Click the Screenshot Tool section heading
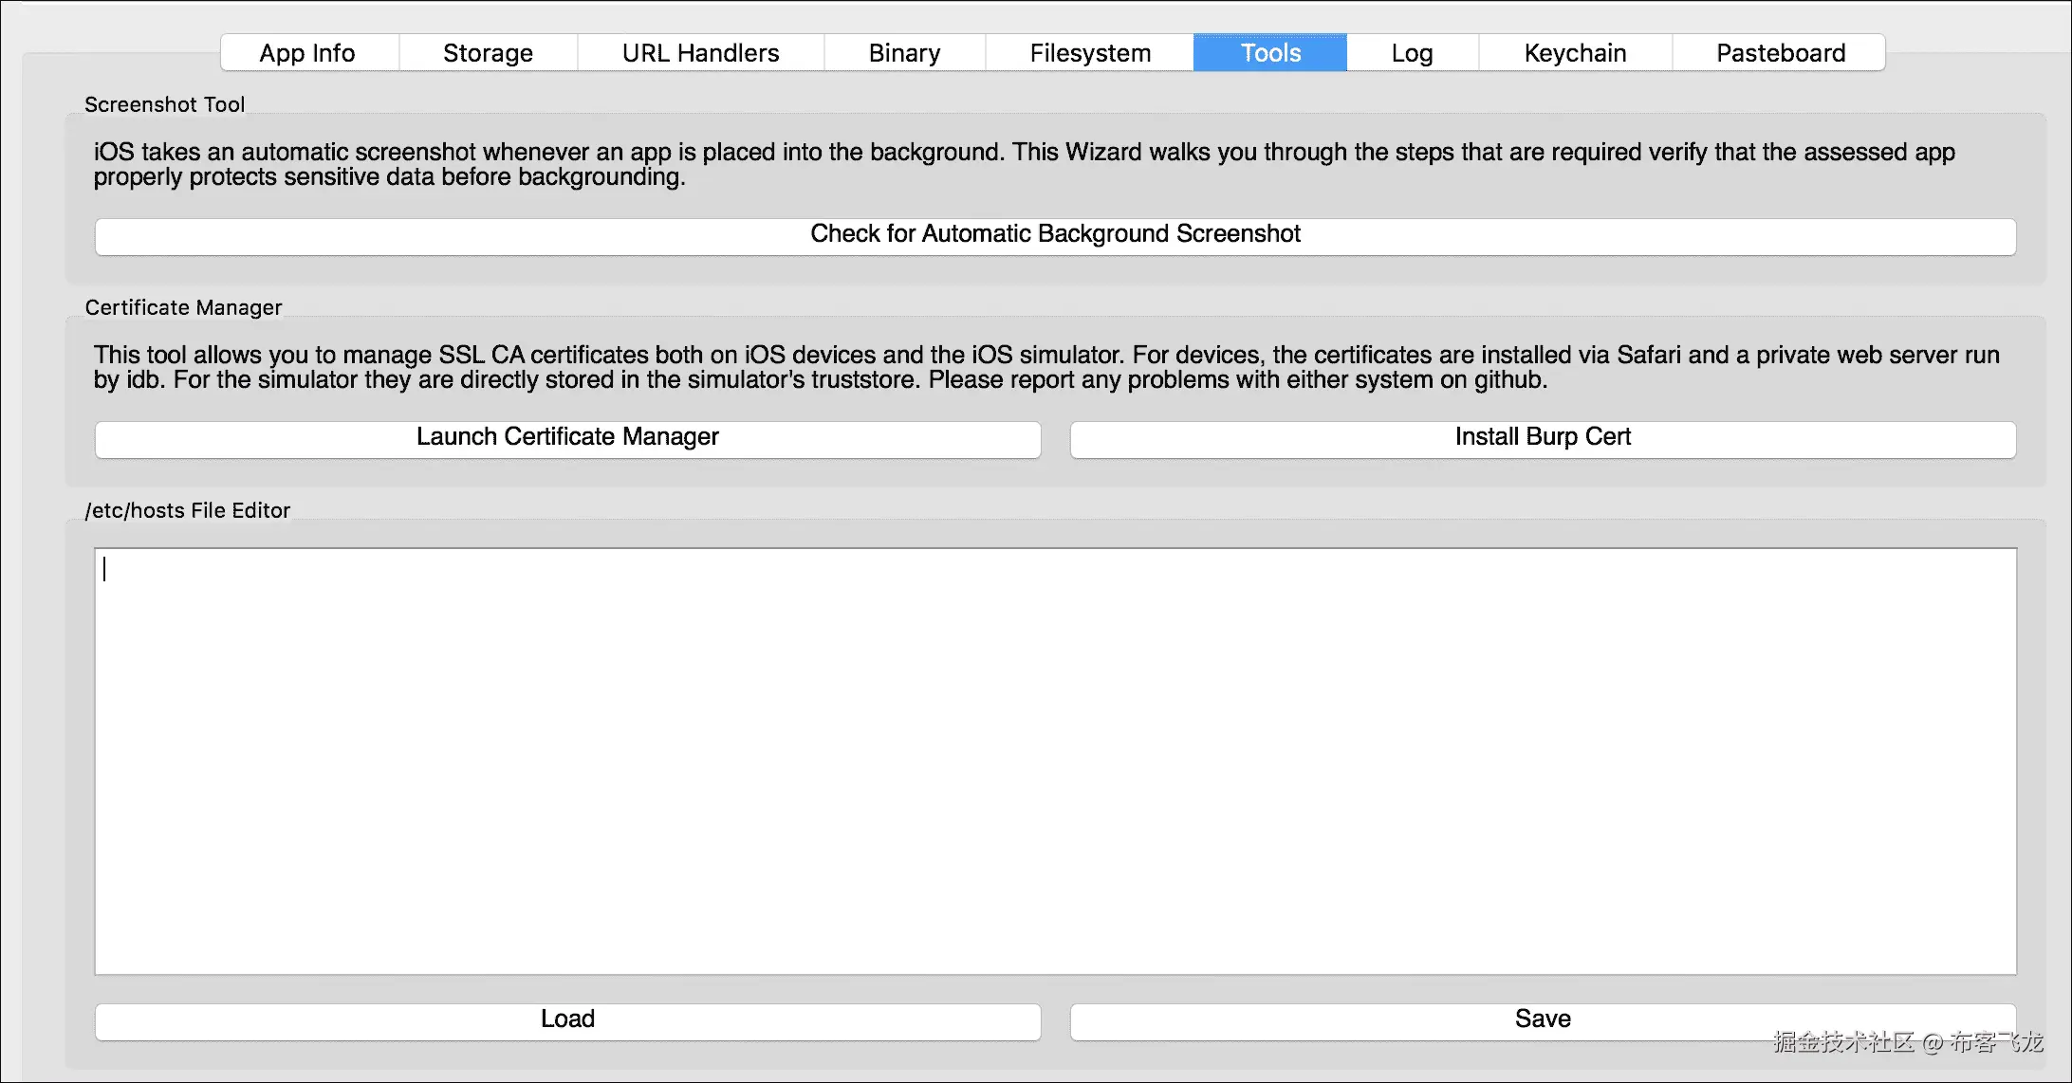2072x1083 pixels. [164, 104]
